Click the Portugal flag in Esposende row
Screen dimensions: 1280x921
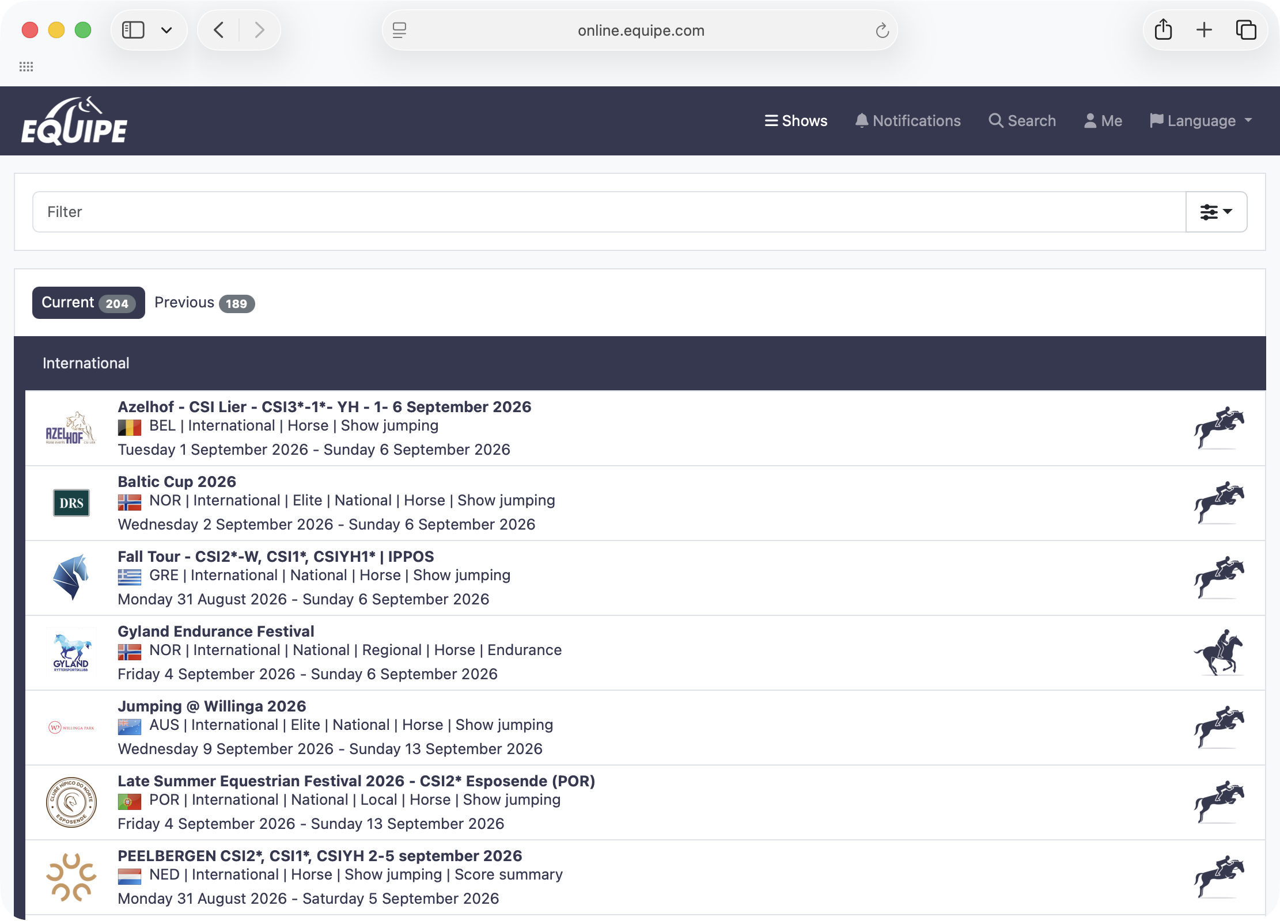[x=130, y=801]
